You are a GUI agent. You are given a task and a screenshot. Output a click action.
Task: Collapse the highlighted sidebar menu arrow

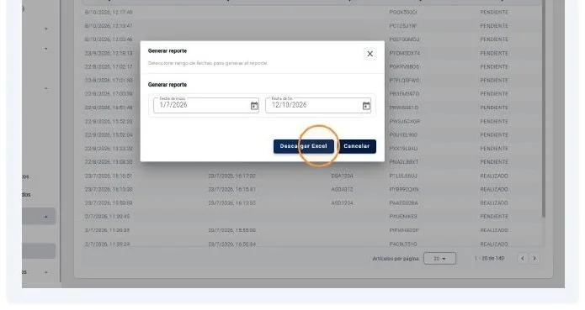point(46,217)
